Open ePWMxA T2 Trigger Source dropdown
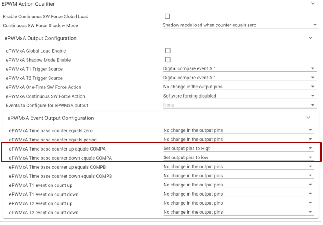 pyautogui.click(x=239, y=78)
